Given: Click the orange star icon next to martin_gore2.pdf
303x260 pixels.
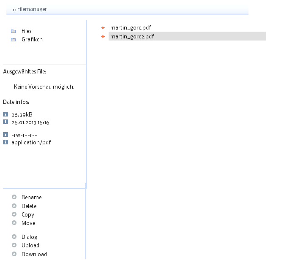Looking at the screenshot, I should point(103,36).
